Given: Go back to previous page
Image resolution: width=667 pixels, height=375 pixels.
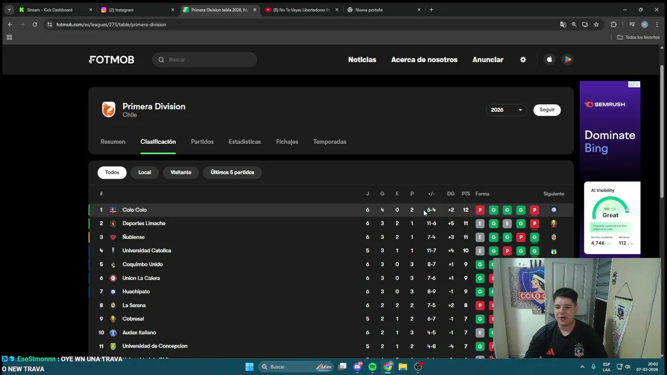Looking at the screenshot, I should (x=10, y=24).
